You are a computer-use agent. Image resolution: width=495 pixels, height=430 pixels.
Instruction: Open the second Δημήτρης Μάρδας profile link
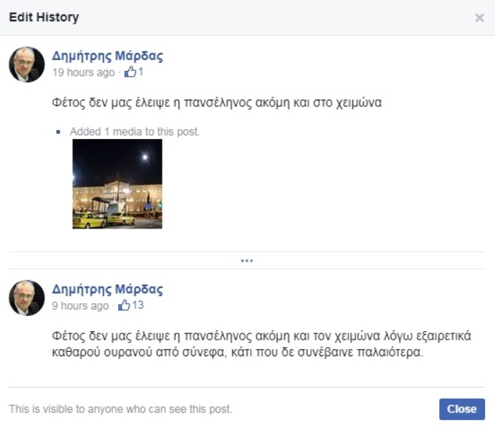pos(107,290)
